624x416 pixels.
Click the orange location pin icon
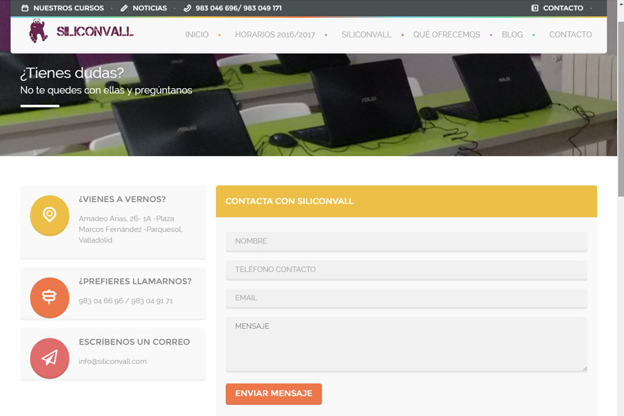point(49,216)
